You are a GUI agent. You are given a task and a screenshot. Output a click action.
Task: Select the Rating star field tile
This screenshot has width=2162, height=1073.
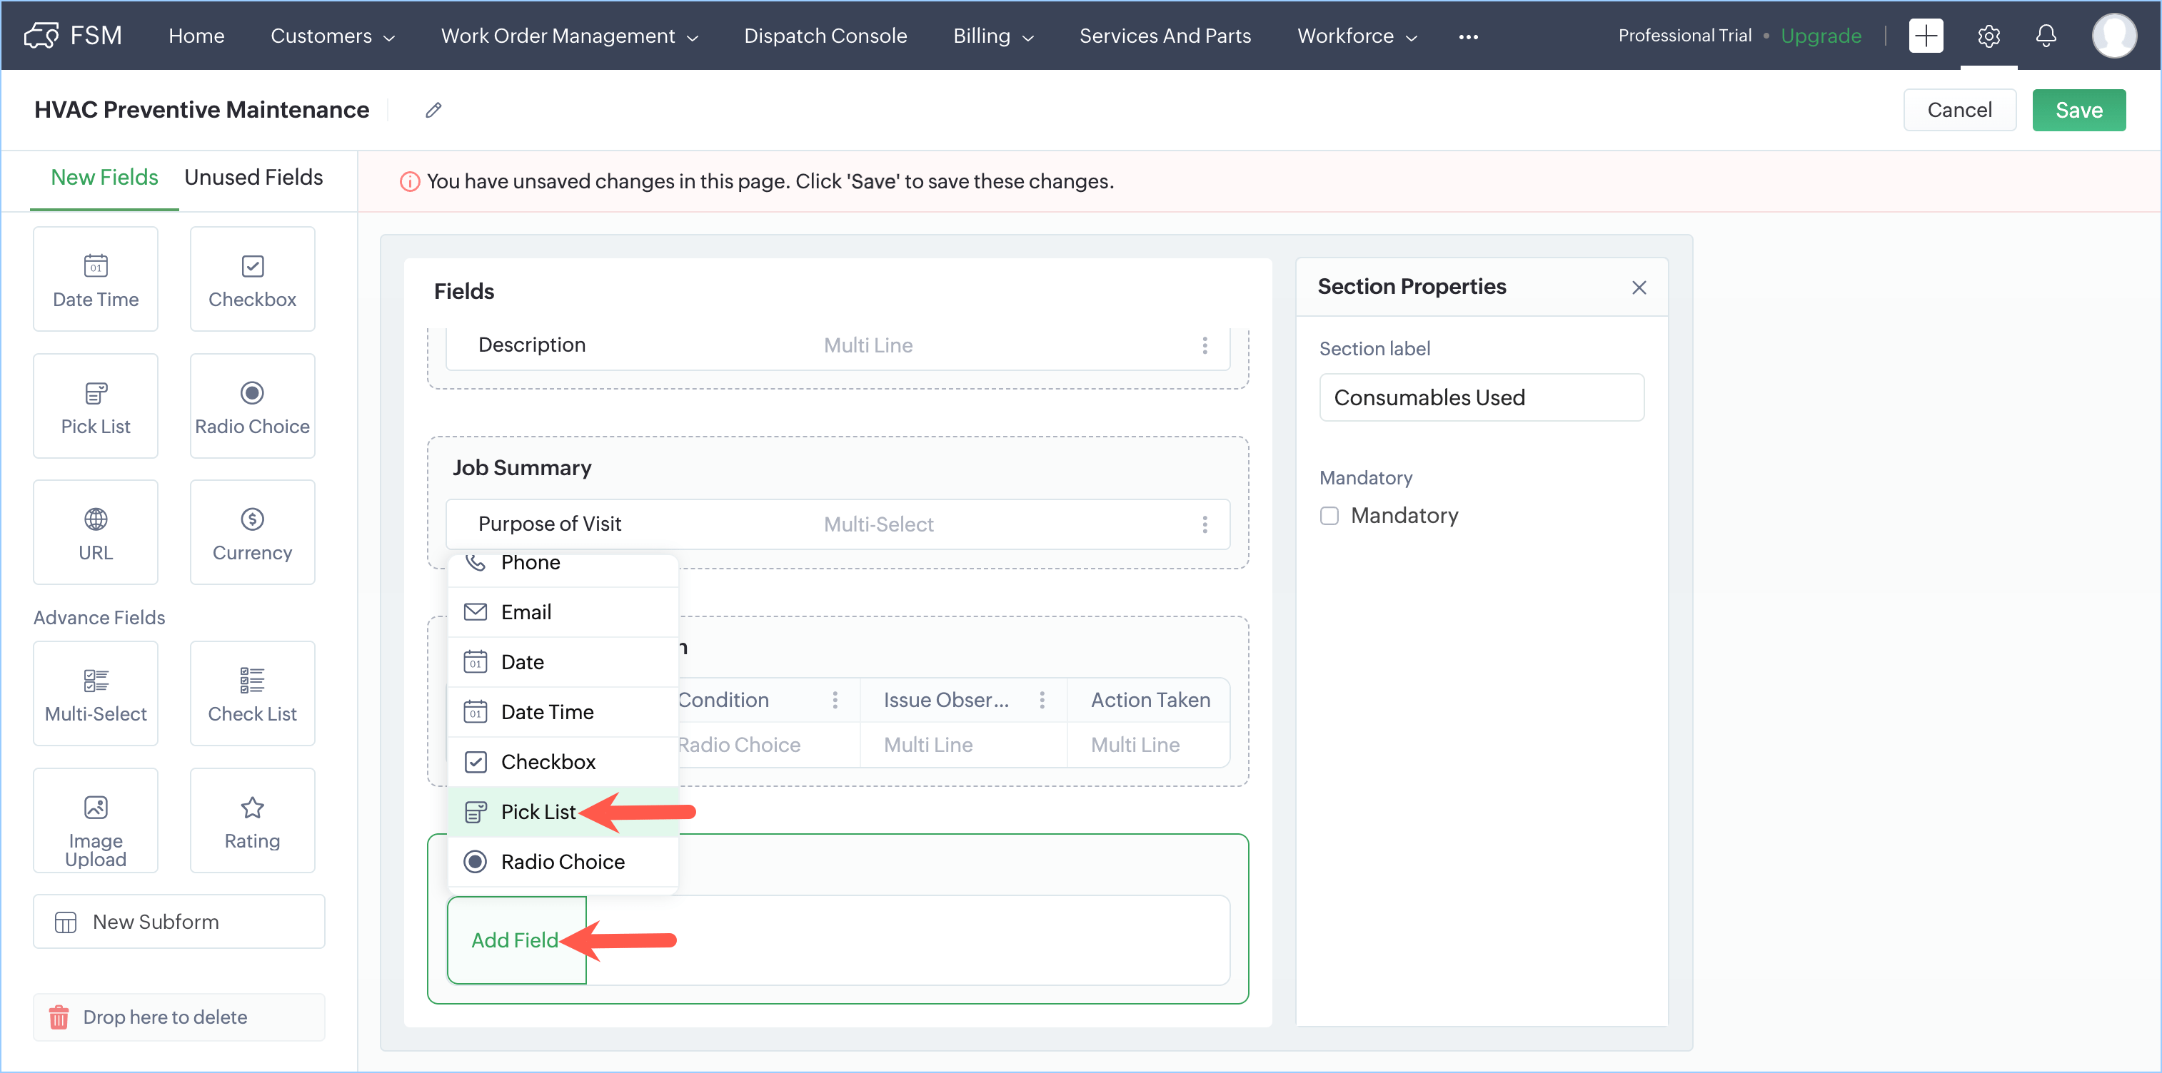252,820
